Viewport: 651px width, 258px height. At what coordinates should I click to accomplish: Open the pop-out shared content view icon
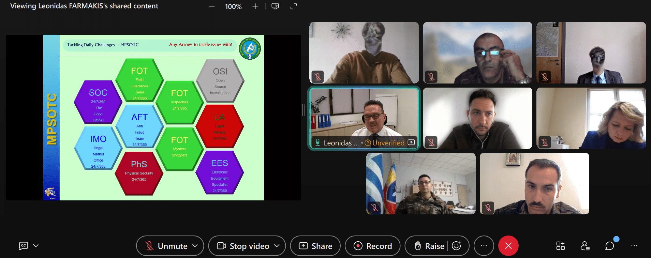click(275, 6)
